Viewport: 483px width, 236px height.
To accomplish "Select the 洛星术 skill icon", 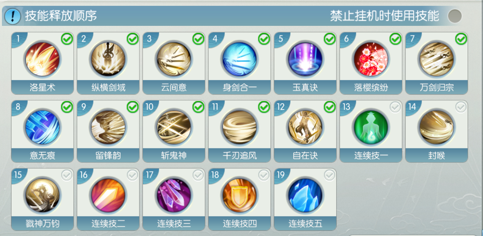I will click(x=43, y=59).
